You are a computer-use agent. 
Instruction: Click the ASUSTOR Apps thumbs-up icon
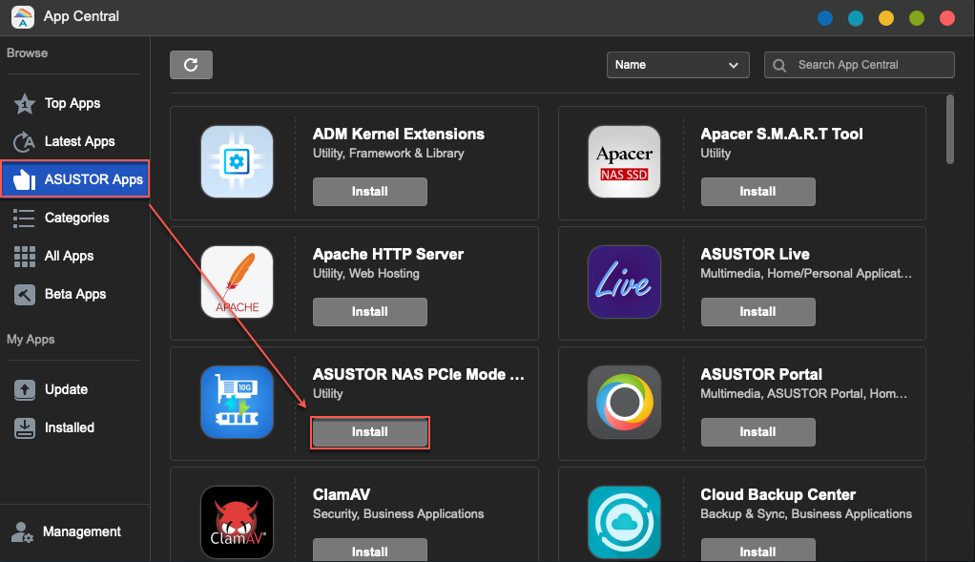[x=24, y=179]
